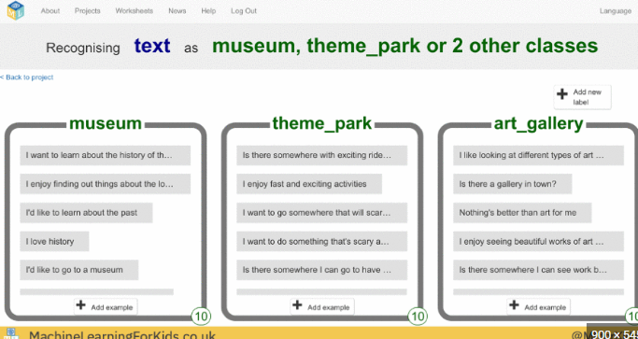
Task: Click the "Nothing's better than art for me" example
Action: tap(522, 213)
